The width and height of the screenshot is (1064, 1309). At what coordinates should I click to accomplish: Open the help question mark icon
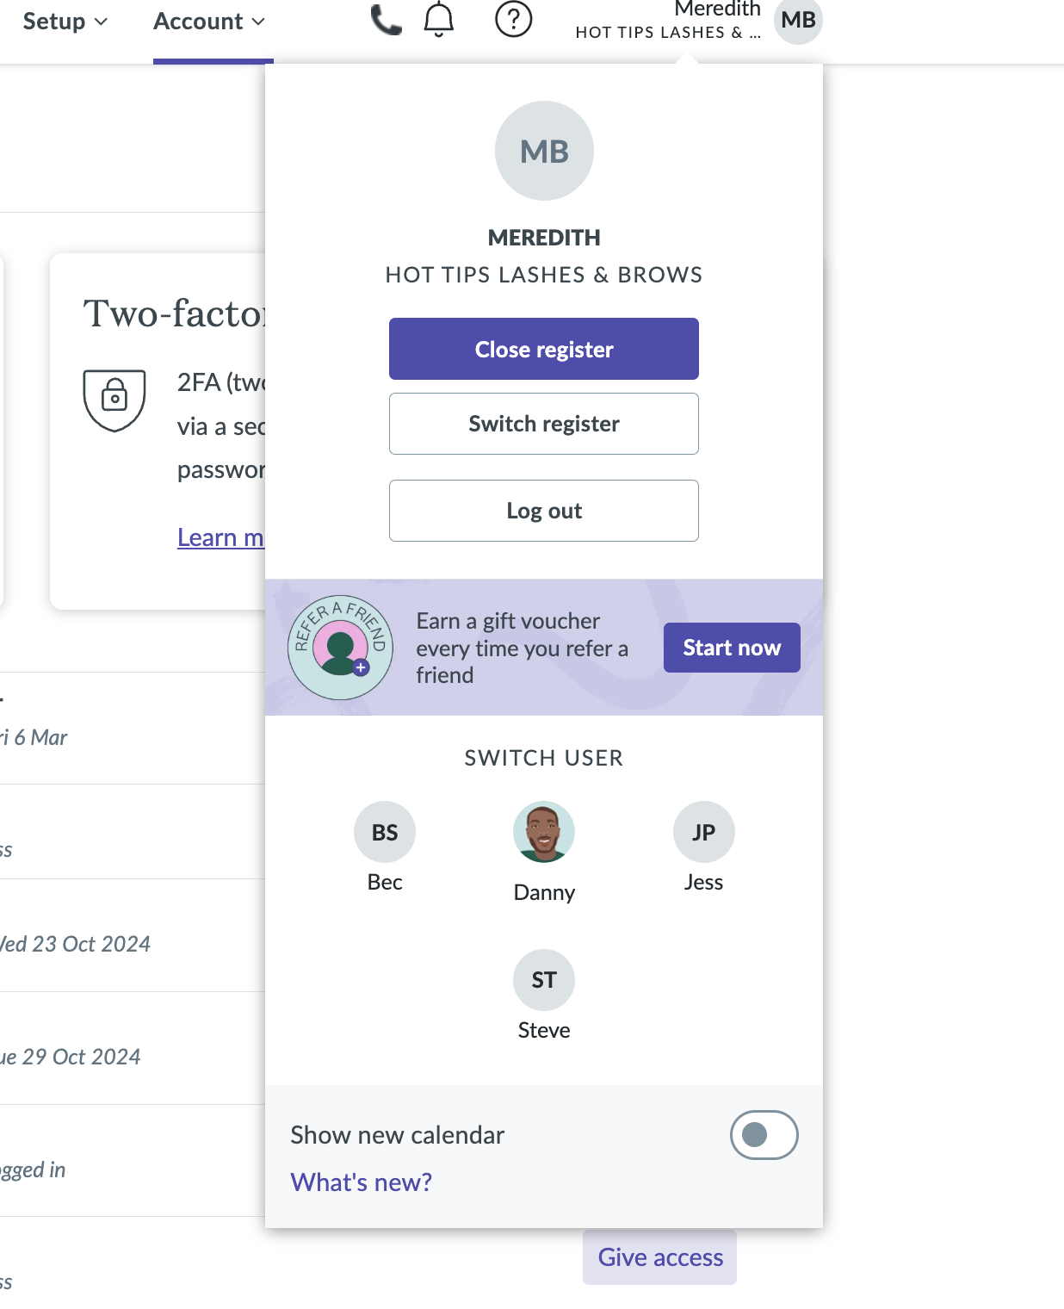point(513,19)
